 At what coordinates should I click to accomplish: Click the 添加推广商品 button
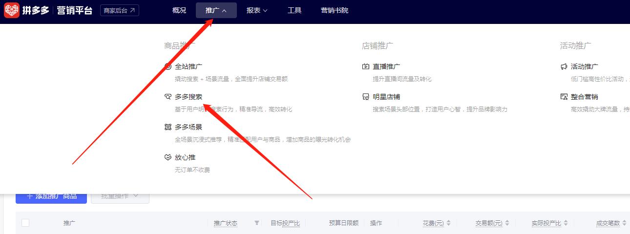[x=51, y=196]
